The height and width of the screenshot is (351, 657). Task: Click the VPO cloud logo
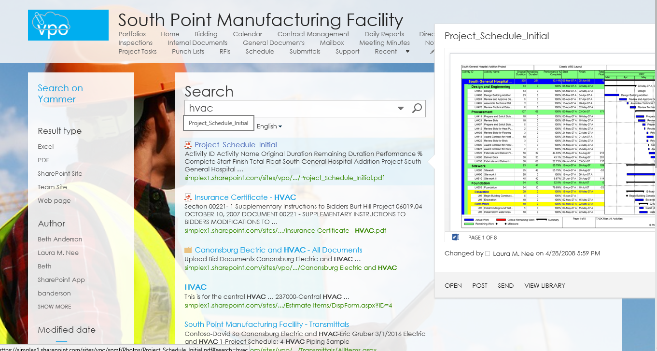click(x=68, y=25)
